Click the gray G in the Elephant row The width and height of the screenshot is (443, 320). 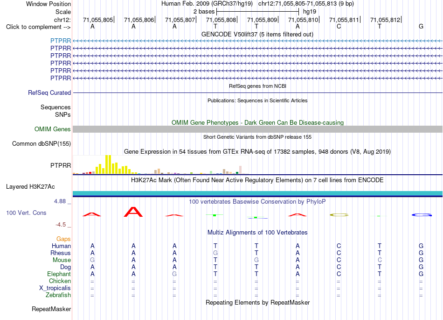click(x=174, y=274)
